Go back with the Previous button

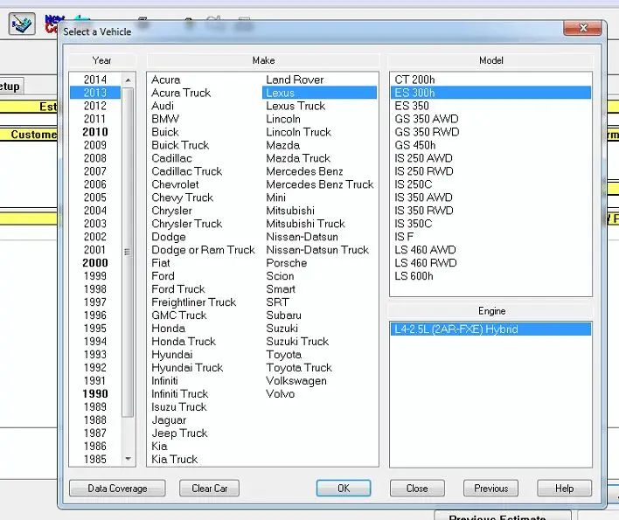coord(490,489)
